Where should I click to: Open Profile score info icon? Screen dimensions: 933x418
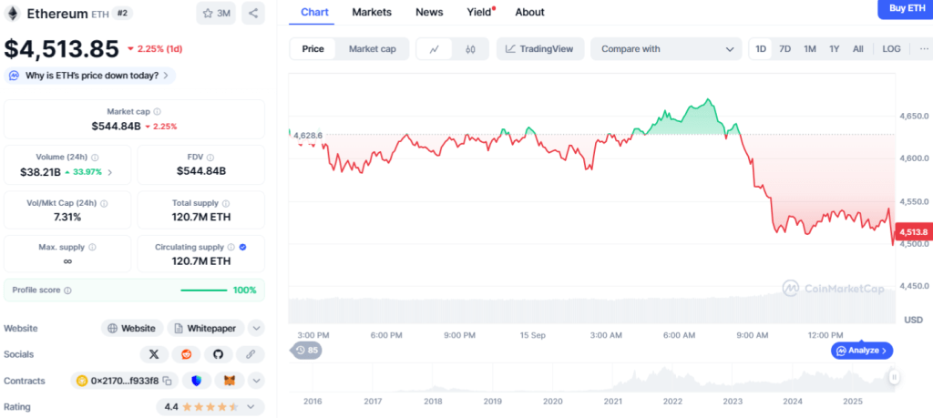coord(67,291)
